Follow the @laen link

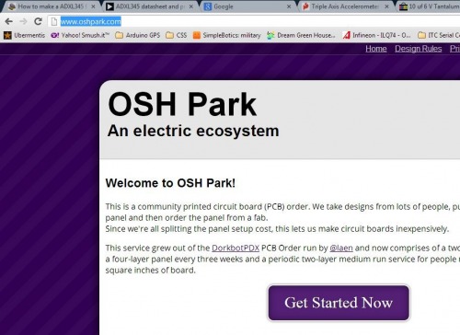click(x=341, y=248)
